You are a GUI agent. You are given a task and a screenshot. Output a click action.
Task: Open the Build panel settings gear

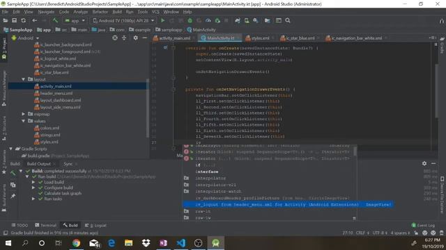(424, 164)
